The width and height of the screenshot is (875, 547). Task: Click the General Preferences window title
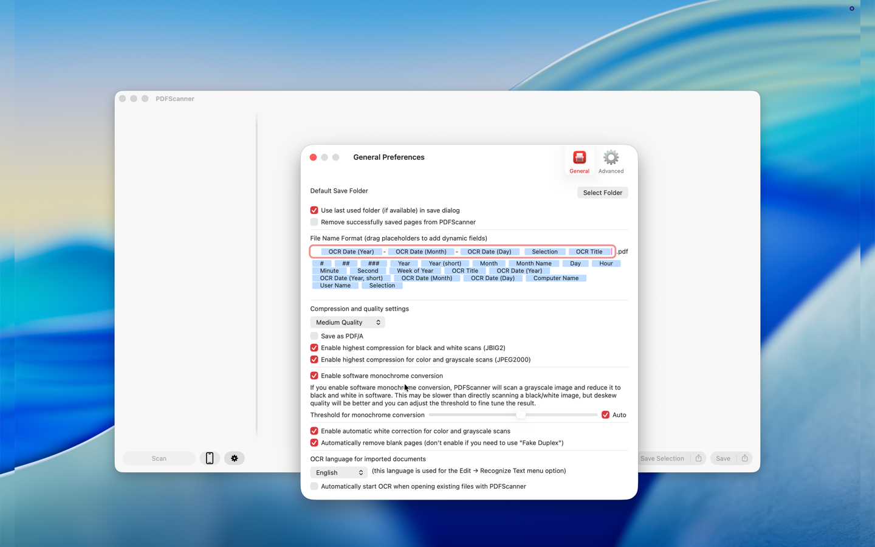pos(389,157)
